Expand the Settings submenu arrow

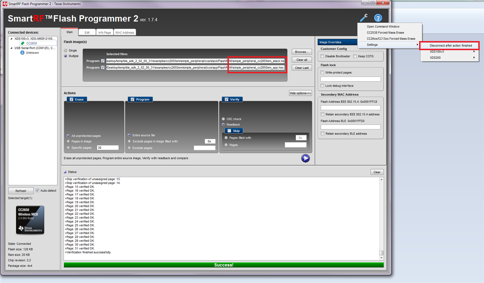click(x=417, y=45)
